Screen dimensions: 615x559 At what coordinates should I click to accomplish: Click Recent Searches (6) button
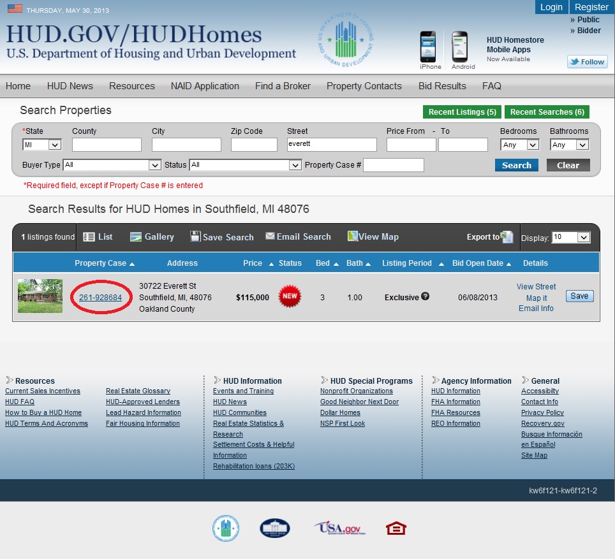[x=547, y=112]
